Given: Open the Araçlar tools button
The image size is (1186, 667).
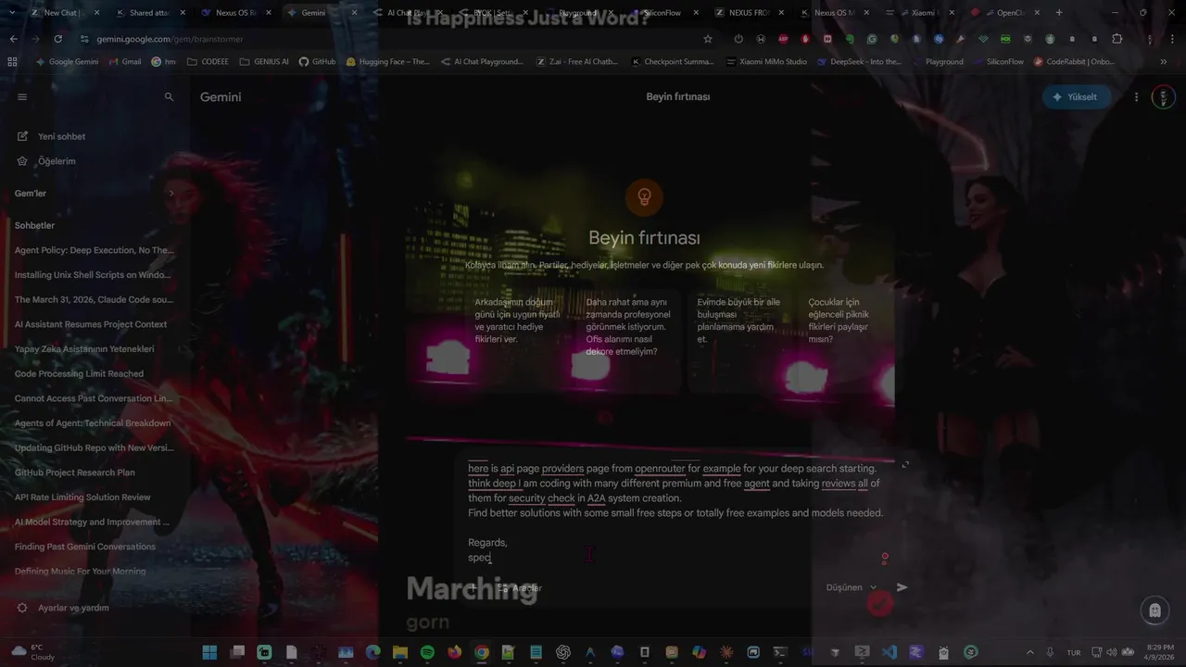Looking at the screenshot, I should click(519, 587).
